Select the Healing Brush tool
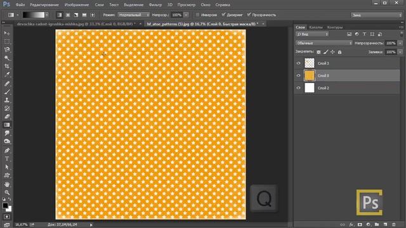Screen dimensions: 406x228 click(x=7, y=84)
